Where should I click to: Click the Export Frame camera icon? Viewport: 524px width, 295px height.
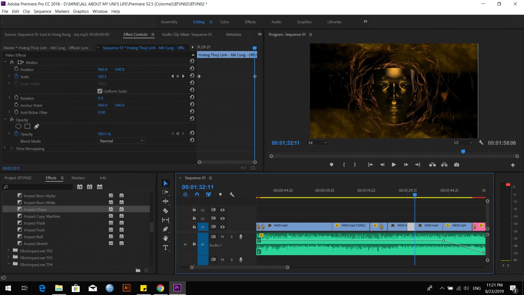click(x=457, y=165)
